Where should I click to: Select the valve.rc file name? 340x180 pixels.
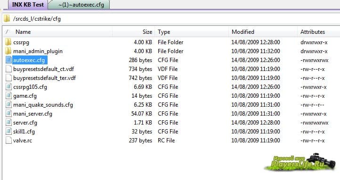coord(22,141)
